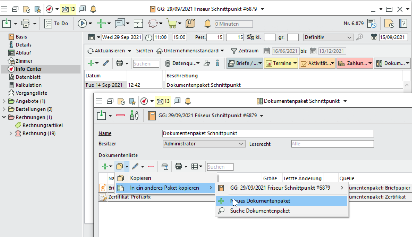Click the Name field of Dokumentenpaket

coord(268,133)
